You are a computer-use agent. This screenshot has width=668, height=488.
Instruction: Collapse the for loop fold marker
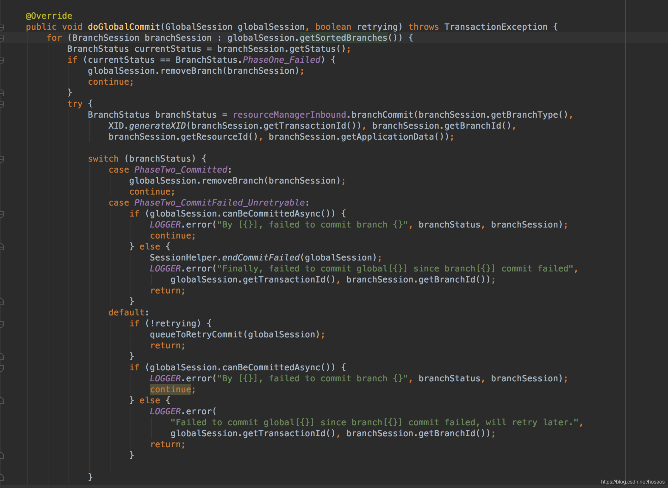click(2, 38)
